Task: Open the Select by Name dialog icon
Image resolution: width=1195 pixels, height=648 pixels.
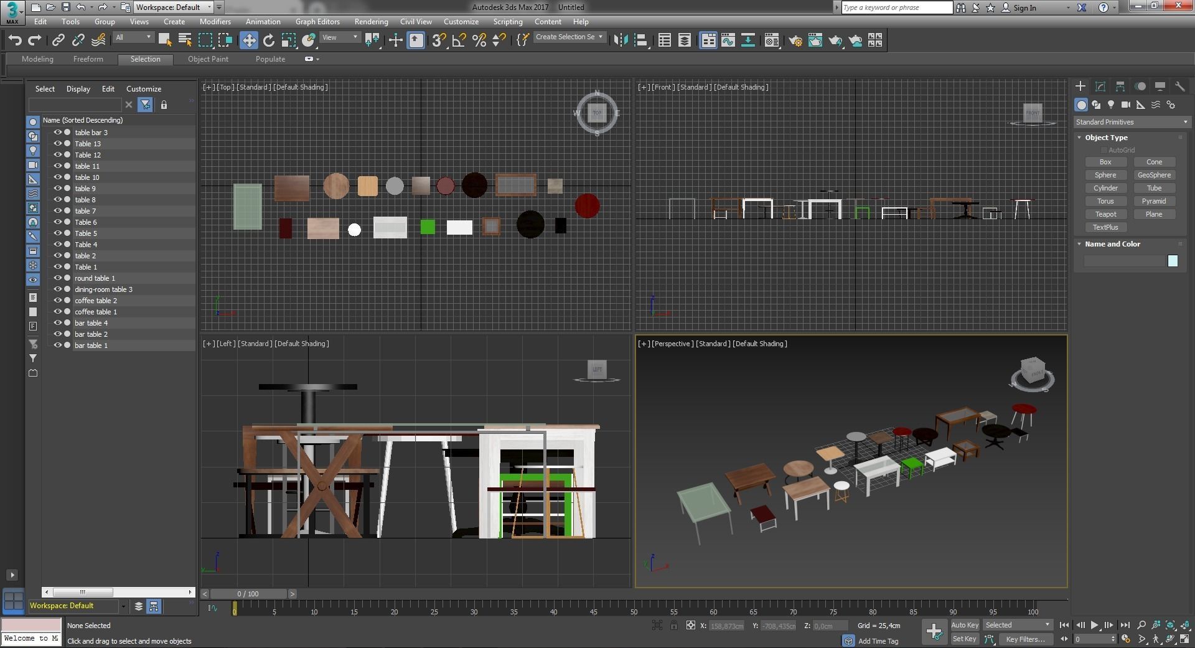Action: [185, 40]
